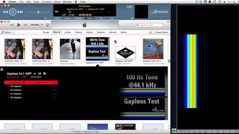Close the expanded album detail view

2,70
